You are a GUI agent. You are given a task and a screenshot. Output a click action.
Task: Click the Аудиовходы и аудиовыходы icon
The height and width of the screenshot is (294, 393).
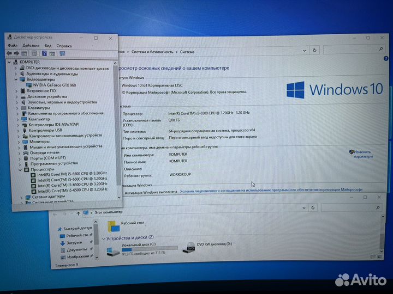(x=22, y=73)
